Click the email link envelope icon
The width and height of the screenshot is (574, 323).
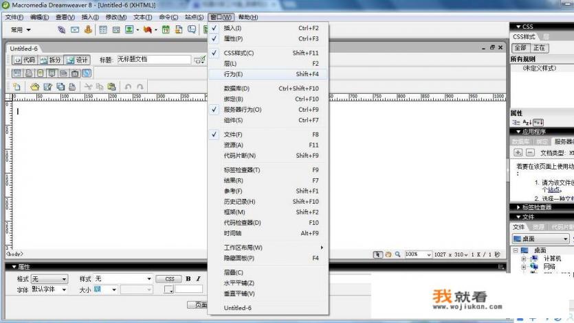75,30
